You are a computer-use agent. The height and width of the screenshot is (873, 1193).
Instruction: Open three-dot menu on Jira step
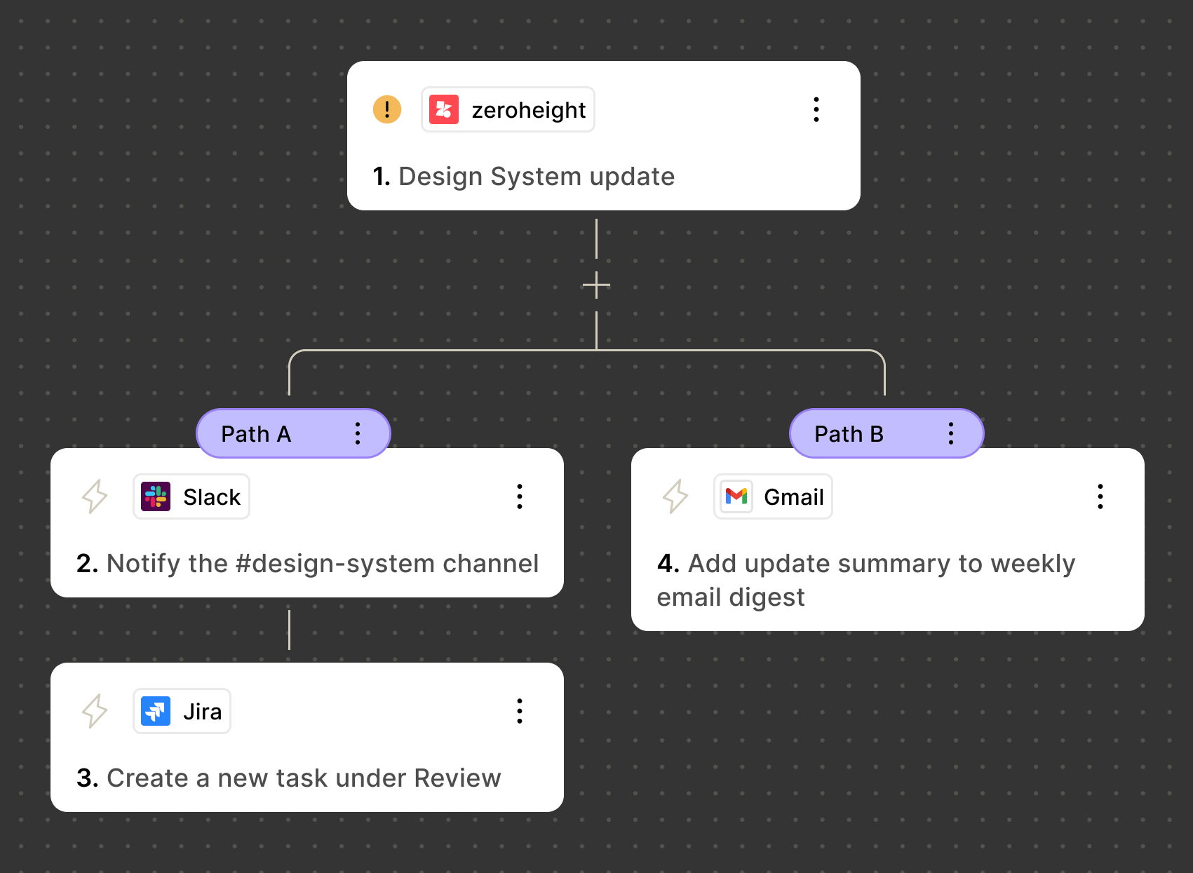tap(520, 711)
